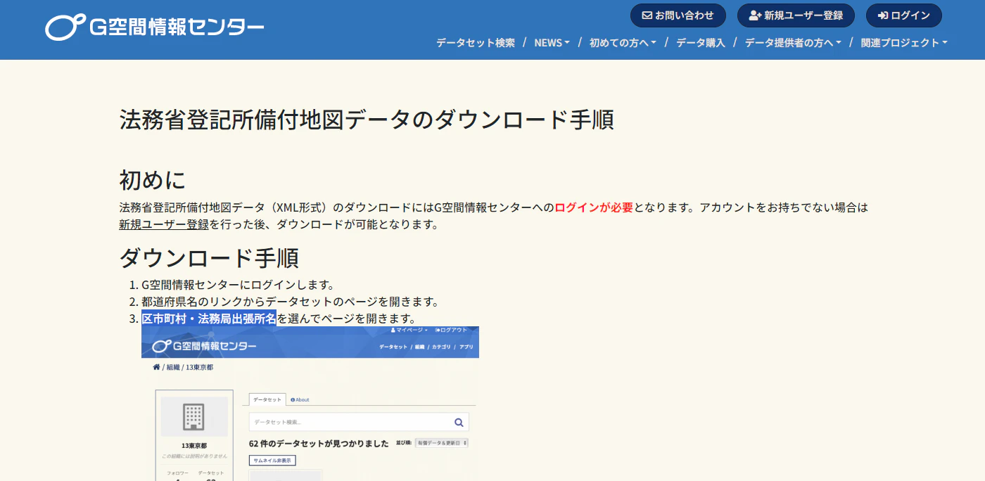The image size is (985, 481).
Task: Click the サムネイル非表示 button in the screenshot
Action: click(x=272, y=460)
